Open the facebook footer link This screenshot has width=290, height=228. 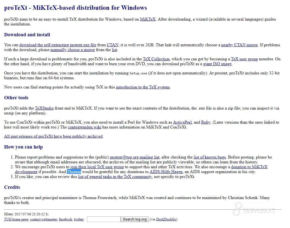coord(66,219)
